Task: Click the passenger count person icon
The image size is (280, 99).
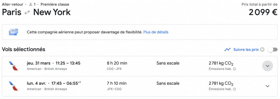Action: 31,4
